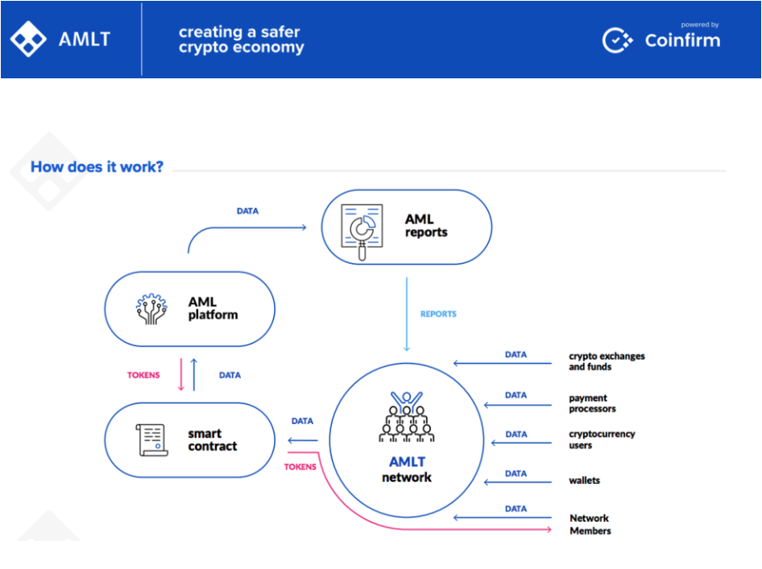Click the 'smart contract' label
The height and width of the screenshot is (569, 762).
212,440
